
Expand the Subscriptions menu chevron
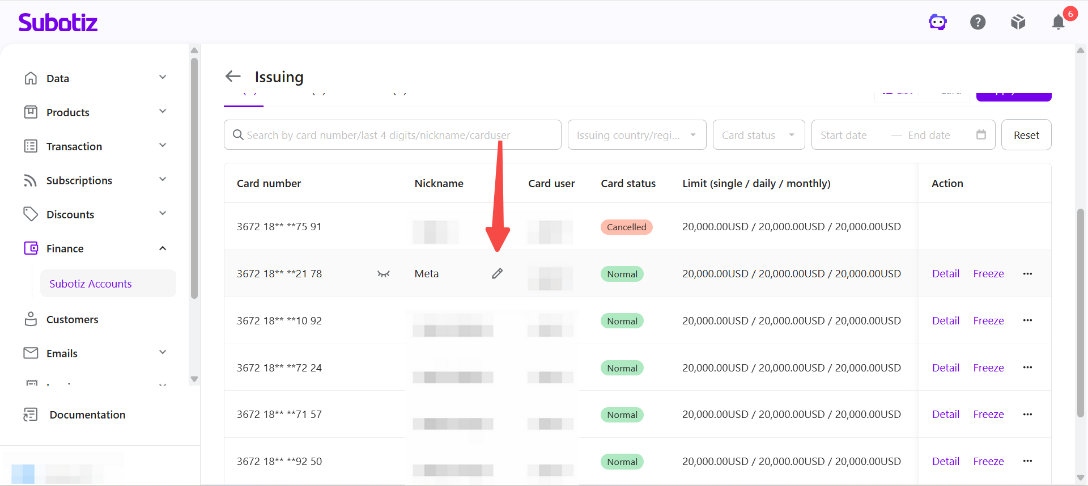point(163,180)
